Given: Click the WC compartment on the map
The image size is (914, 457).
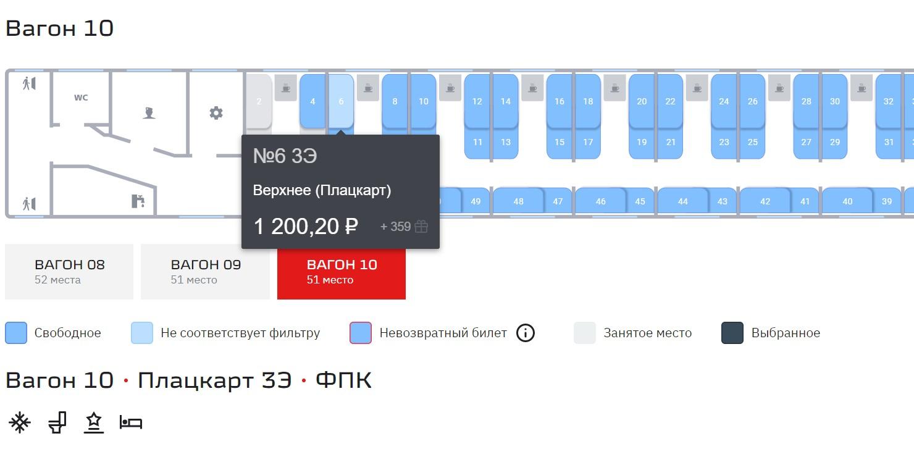Looking at the screenshot, I should pos(81,98).
